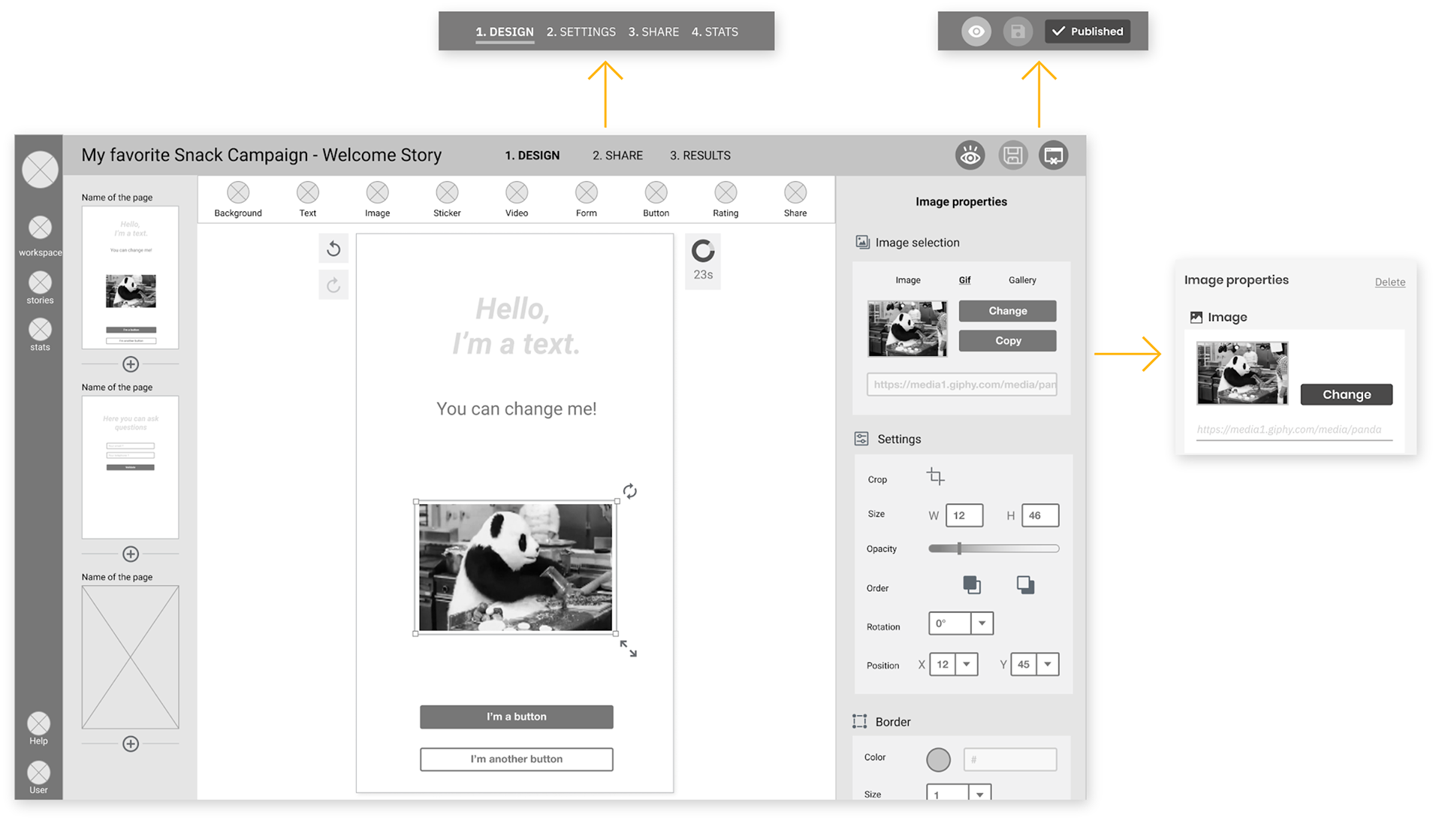This screenshot has width=1442, height=818.
Task: Select the Crop tool icon
Action: [x=936, y=476]
